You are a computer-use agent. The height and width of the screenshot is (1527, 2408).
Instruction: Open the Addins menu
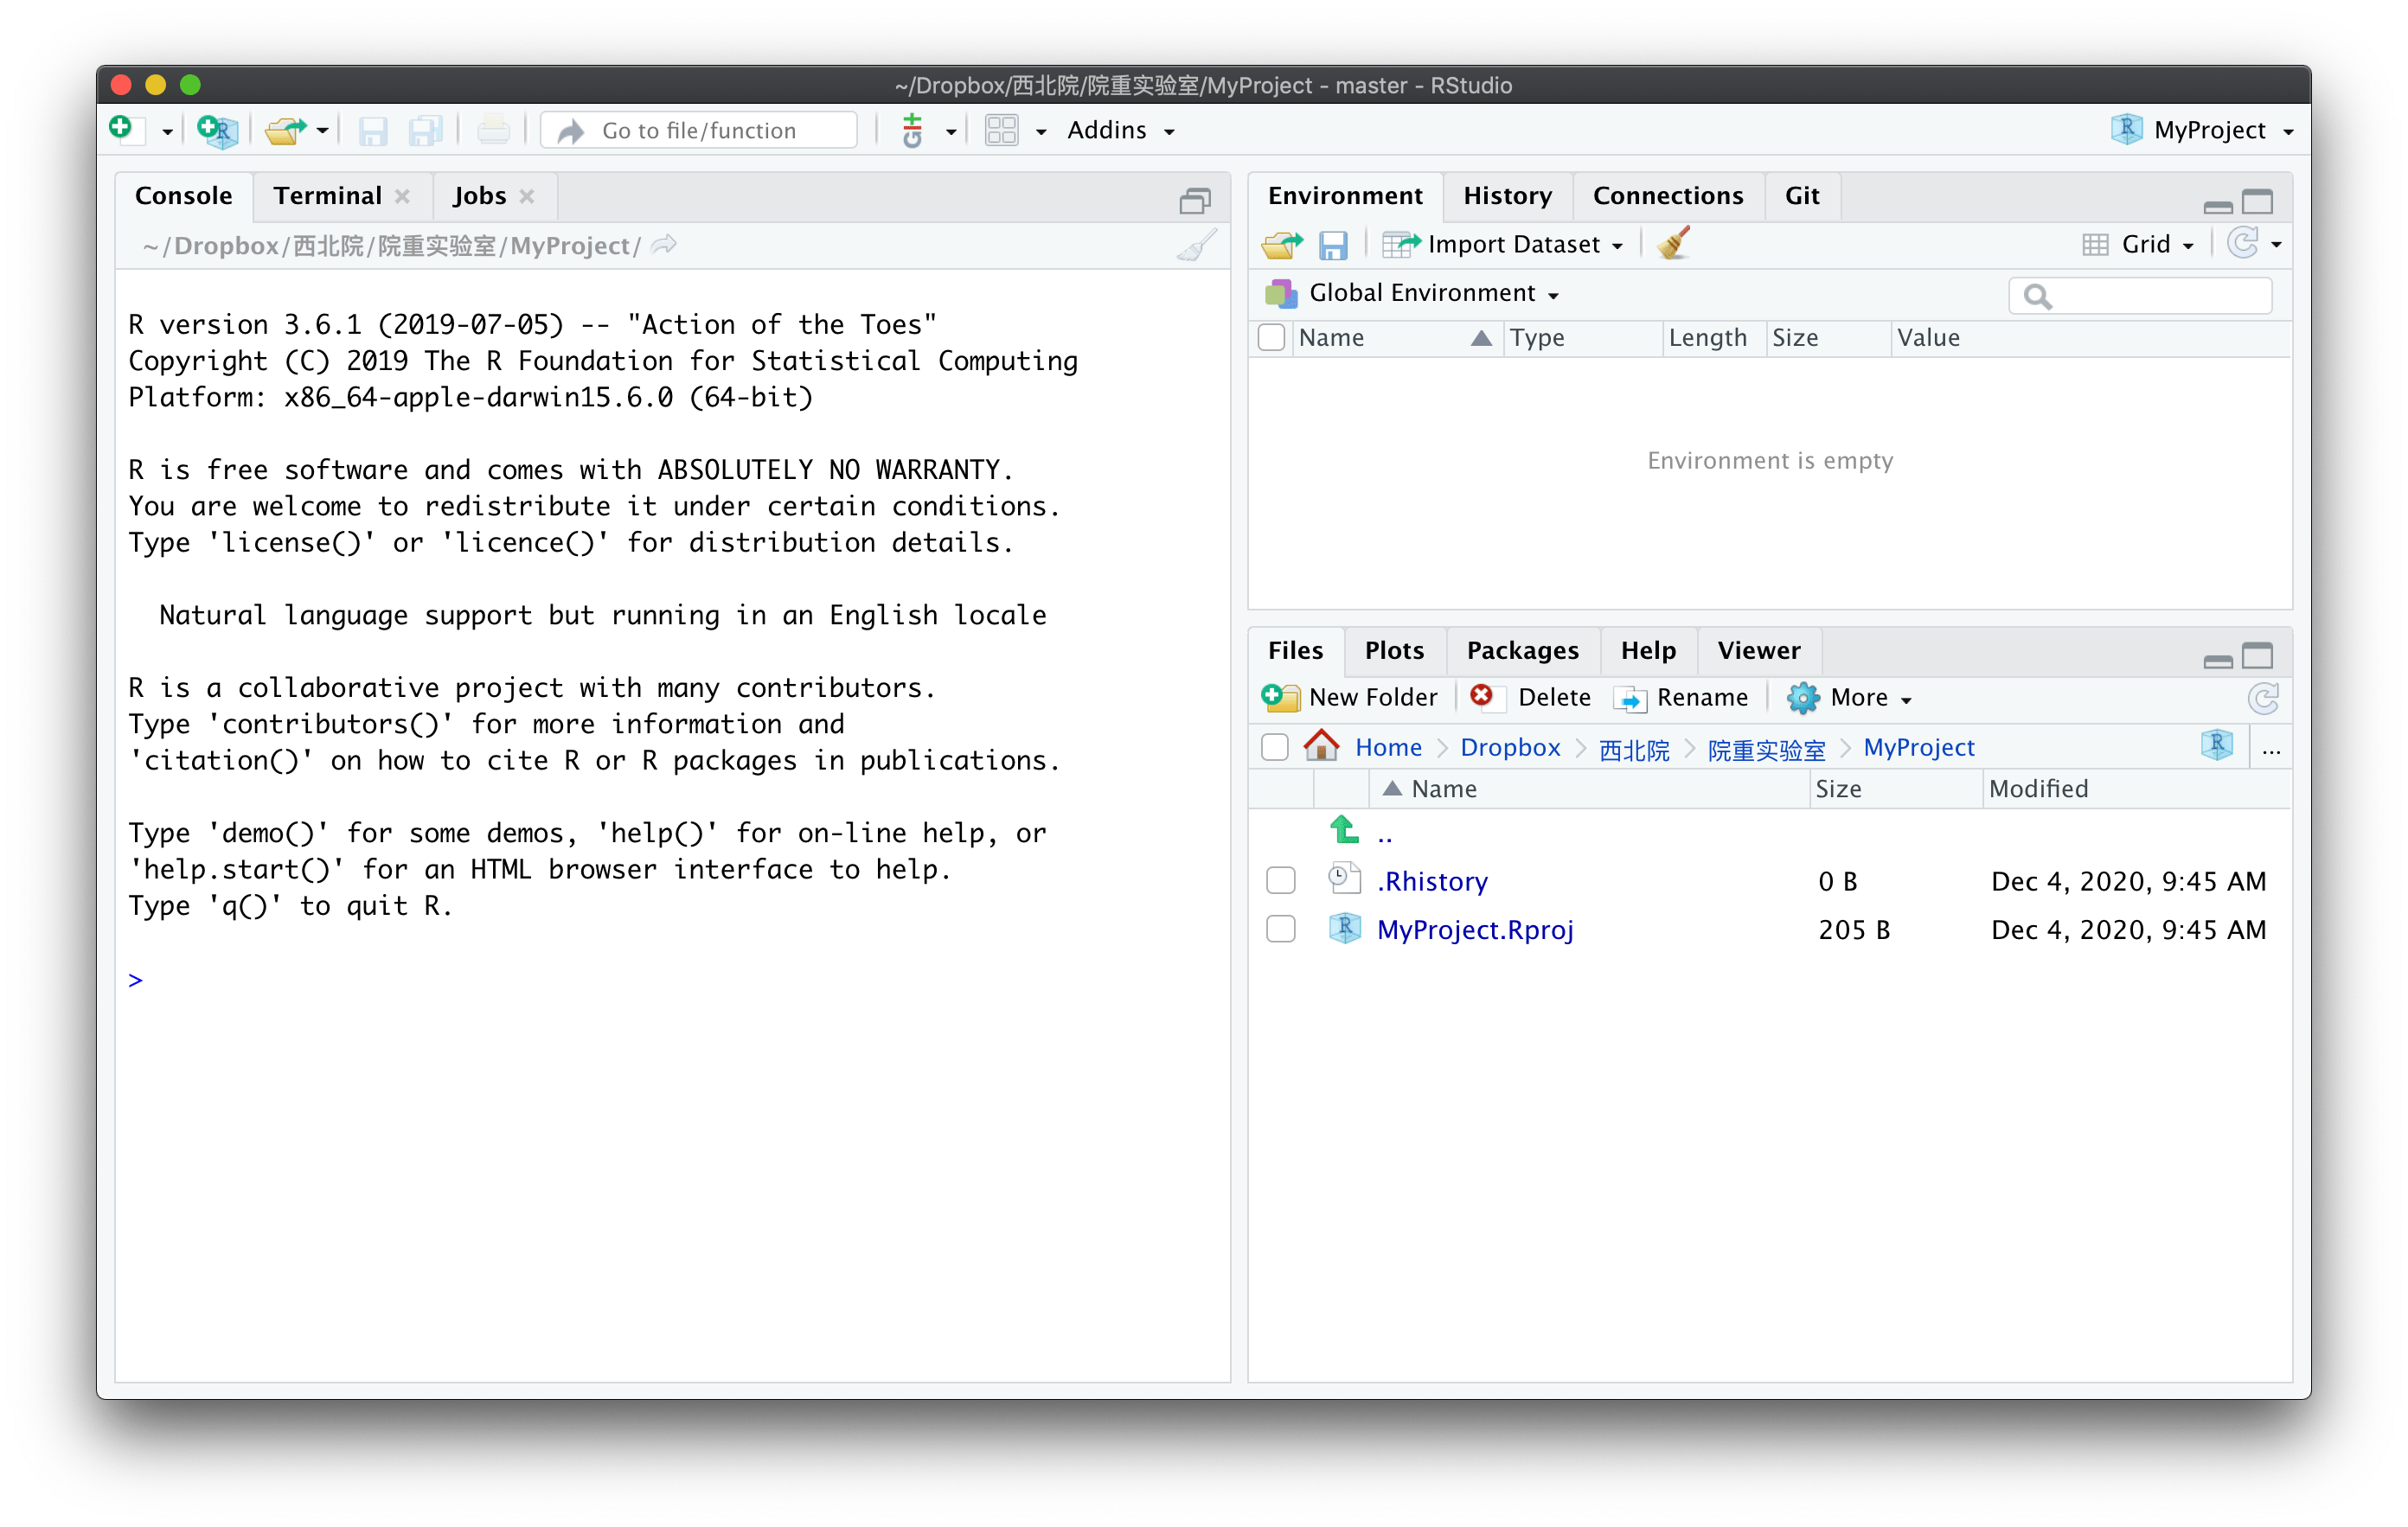pyautogui.click(x=1120, y=131)
